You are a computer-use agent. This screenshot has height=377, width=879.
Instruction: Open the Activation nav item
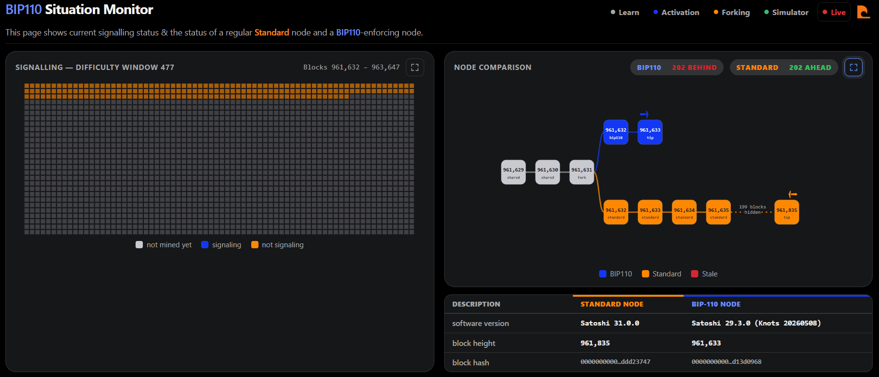click(676, 13)
